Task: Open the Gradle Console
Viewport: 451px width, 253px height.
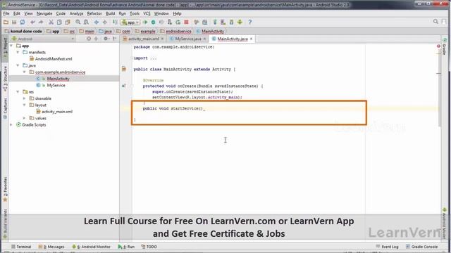Action: pos(421,247)
